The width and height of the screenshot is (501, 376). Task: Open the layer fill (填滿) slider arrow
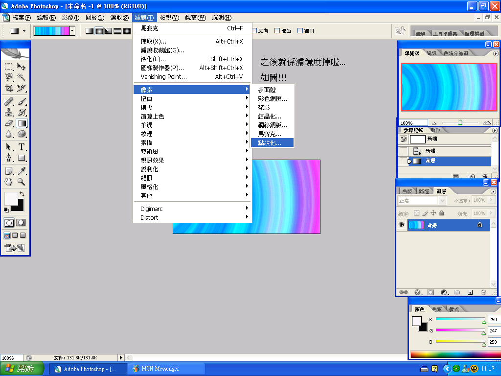pyautogui.click(x=491, y=213)
